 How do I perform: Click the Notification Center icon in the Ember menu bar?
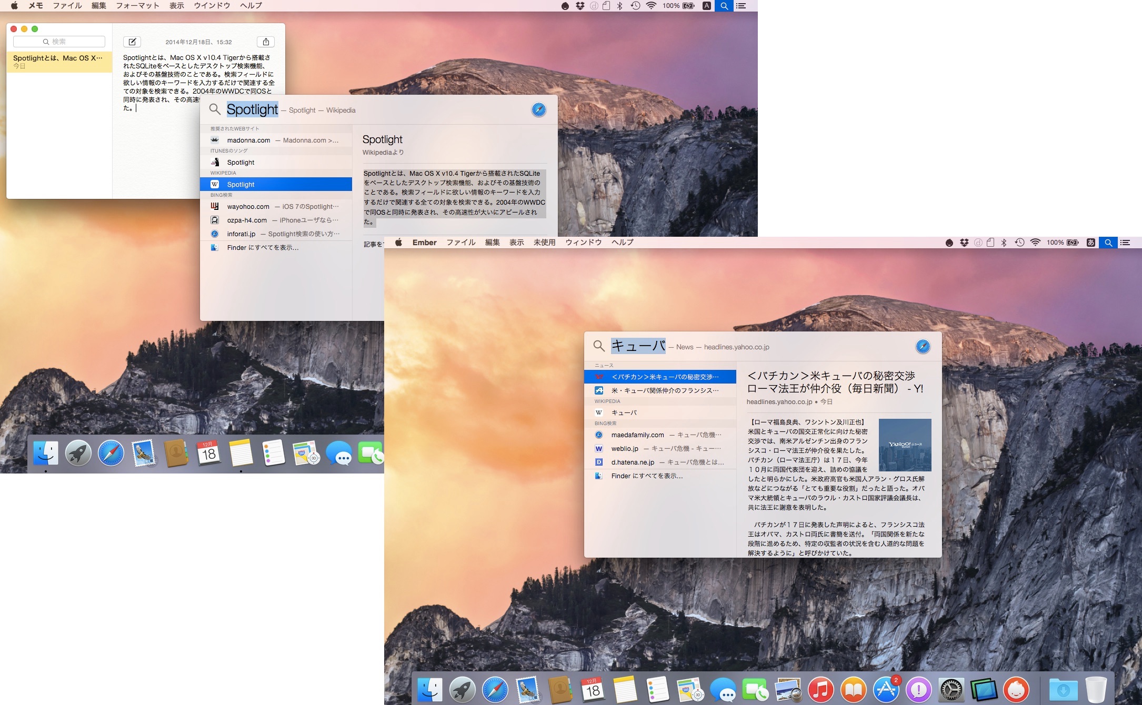click(x=1125, y=243)
